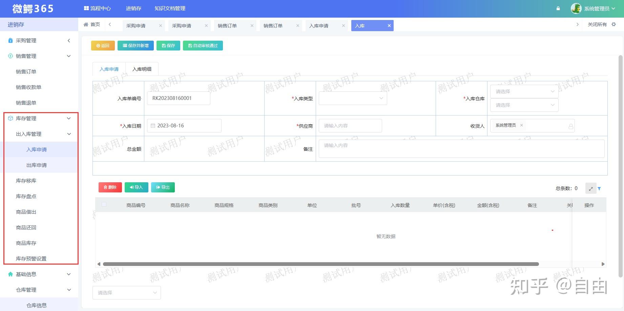
Task: Go to the 首页 tab
Action: (92, 24)
